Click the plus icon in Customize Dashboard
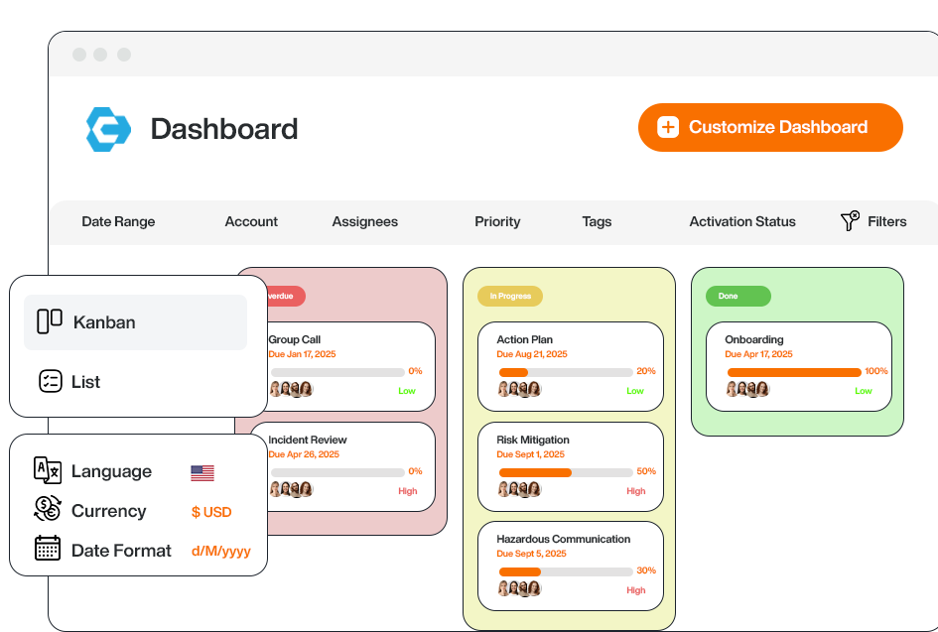This screenshot has height=632, width=938. point(668,127)
